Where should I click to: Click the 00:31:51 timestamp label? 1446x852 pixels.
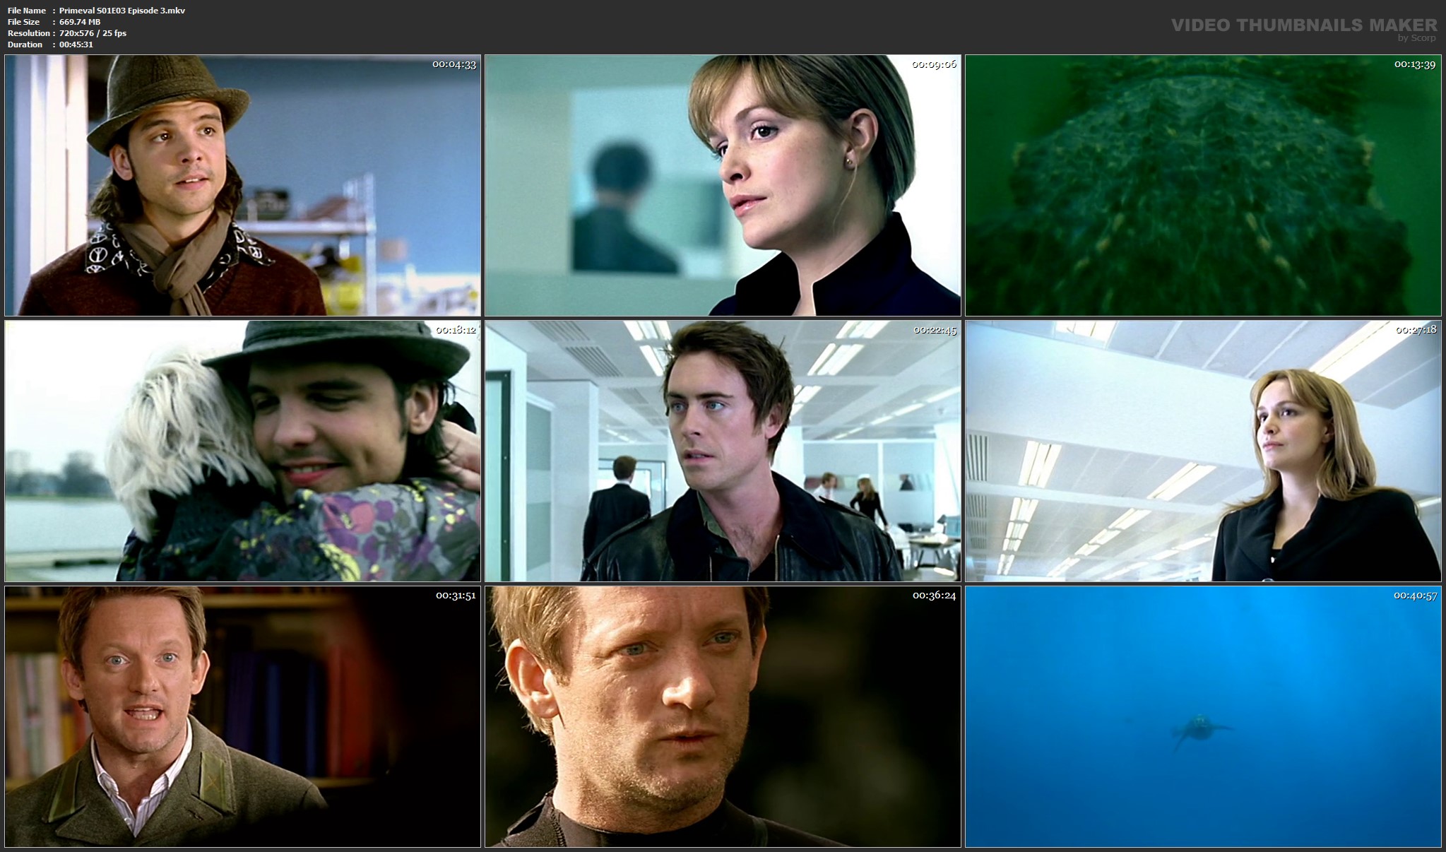click(x=455, y=596)
